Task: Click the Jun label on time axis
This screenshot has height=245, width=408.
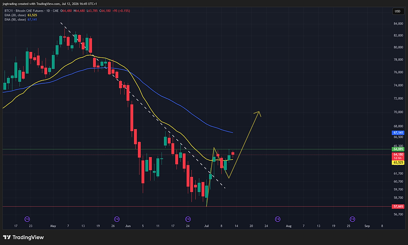Action: pos(128,226)
